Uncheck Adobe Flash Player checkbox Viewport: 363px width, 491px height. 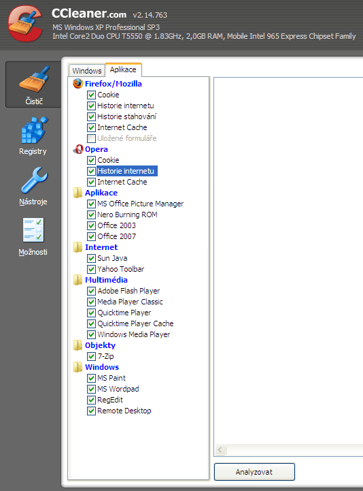coord(91,291)
